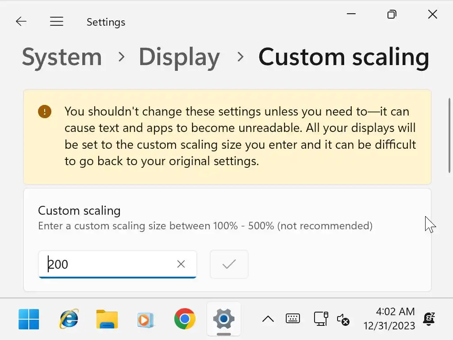453x340 pixels.
Task: Click the muted volume tray icon
Action: coord(343,319)
